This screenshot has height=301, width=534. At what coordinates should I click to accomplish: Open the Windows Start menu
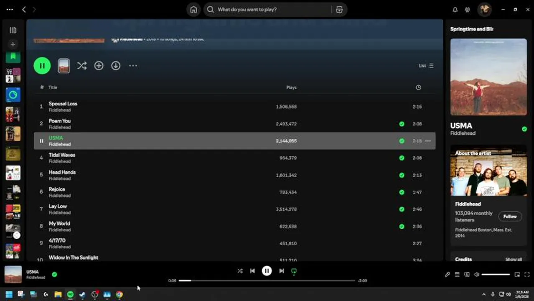[9, 294]
